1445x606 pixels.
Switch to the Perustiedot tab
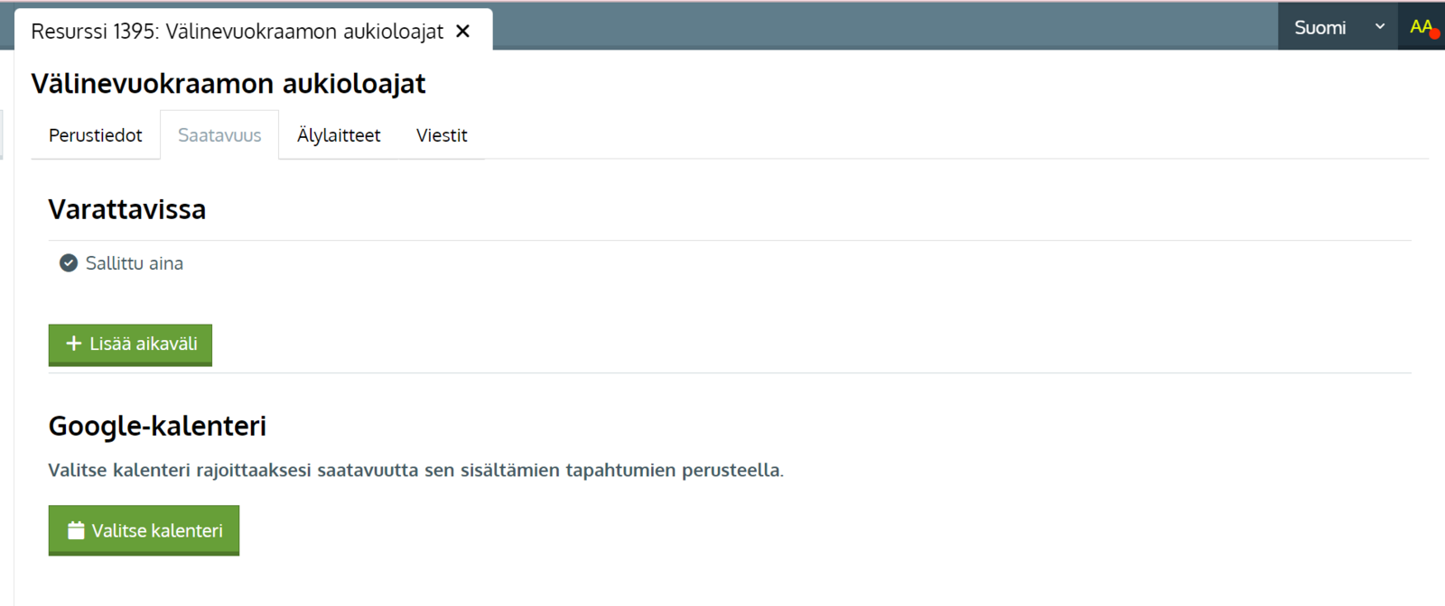tap(96, 135)
